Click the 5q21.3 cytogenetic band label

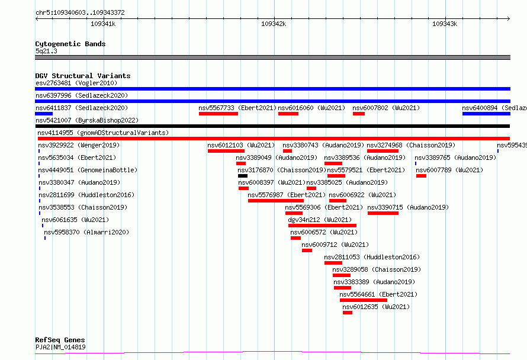46,51
